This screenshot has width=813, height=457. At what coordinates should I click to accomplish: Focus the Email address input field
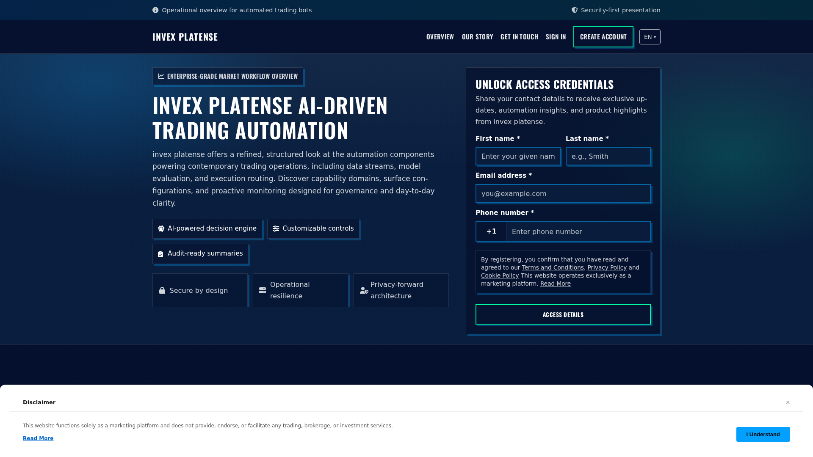[x=563, y=193]
